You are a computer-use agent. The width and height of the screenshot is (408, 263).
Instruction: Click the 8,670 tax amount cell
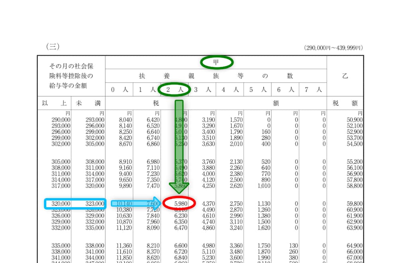click(126, 144)
